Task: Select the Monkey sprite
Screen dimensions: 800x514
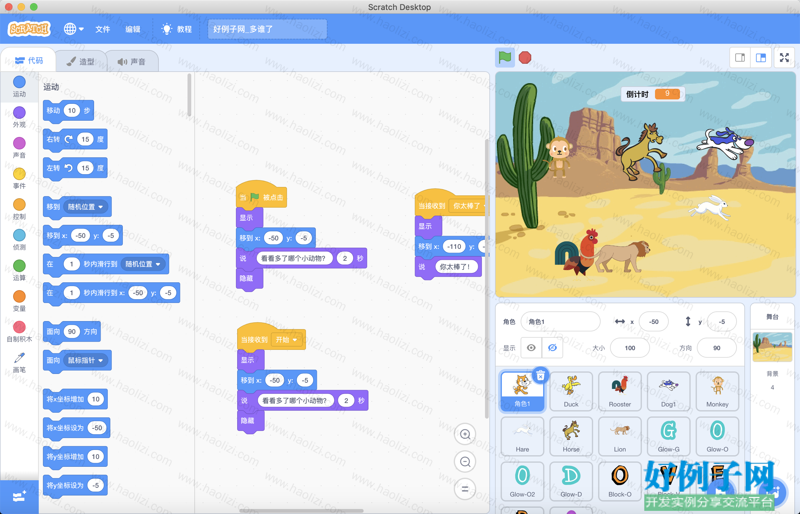Action: (717, 391)
